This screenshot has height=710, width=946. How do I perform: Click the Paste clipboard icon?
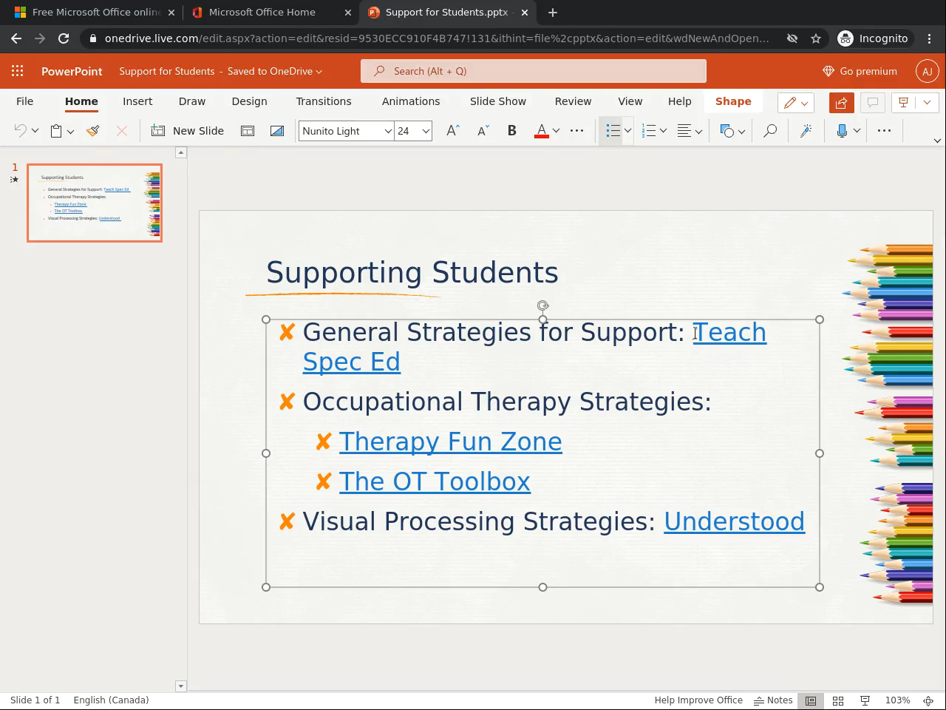[56, 131]
